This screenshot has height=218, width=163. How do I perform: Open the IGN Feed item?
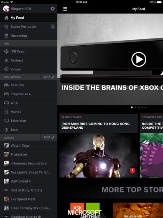(x=28, y=52)
